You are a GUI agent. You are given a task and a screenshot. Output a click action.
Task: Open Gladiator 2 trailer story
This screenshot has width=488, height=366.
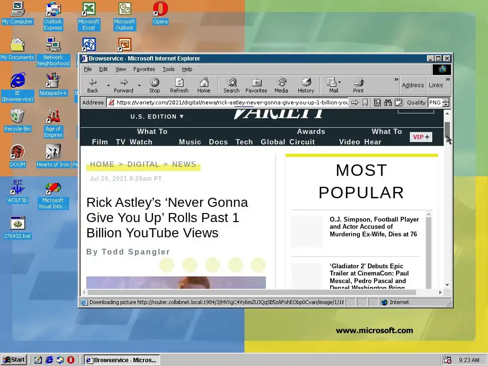(369, 277)
